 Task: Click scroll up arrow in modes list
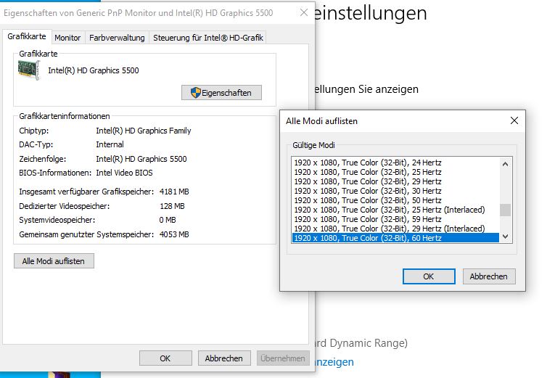point(506,164)
